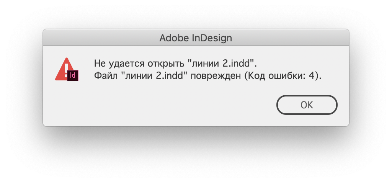Click the file name after 'открыть'
Image resolution: width=392 pixels, height=183 pixels.
click(221, 64)
